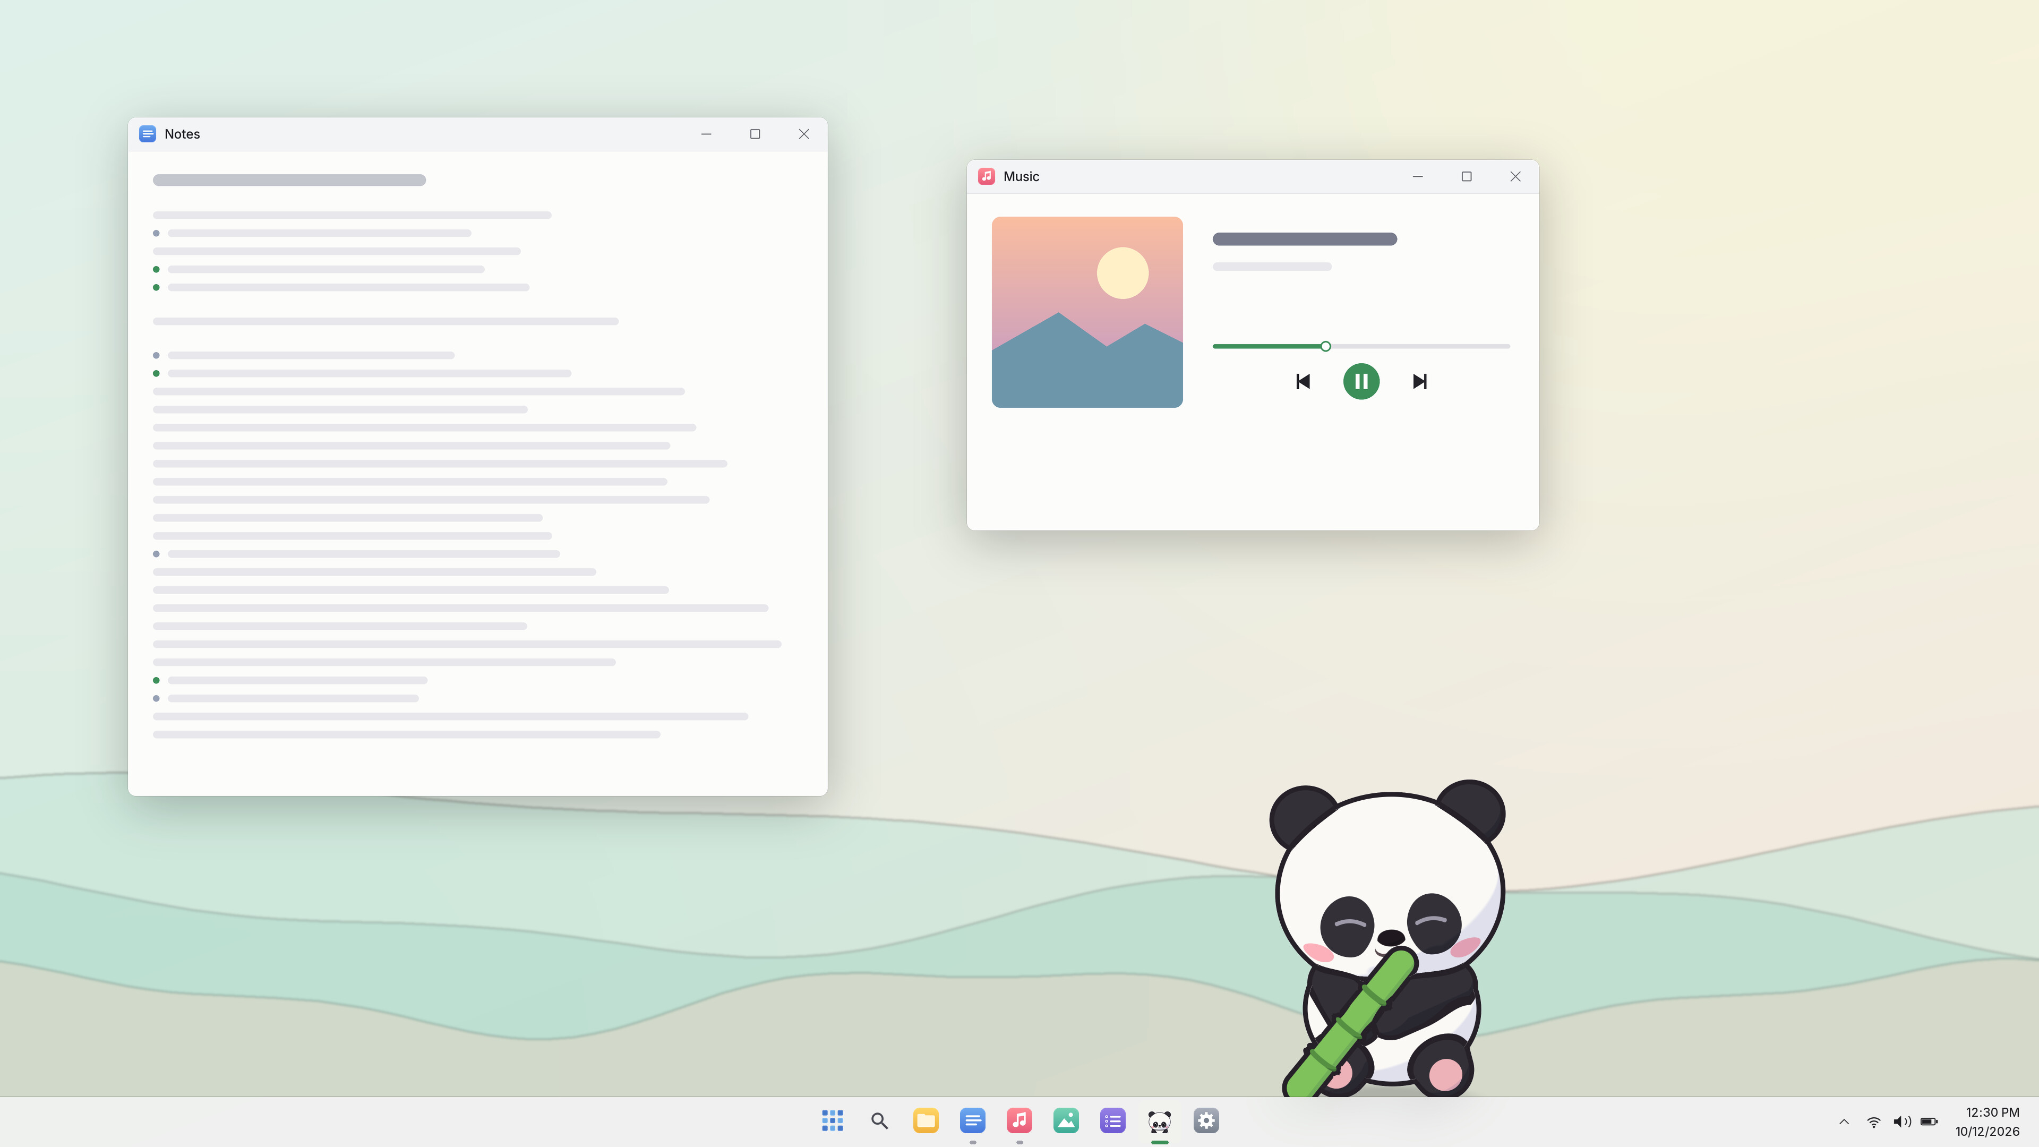Switch to Music from the taskbar
Image resolution: width=2039 pixels, height=1147 pixels.
(x=1019, y=1120)
